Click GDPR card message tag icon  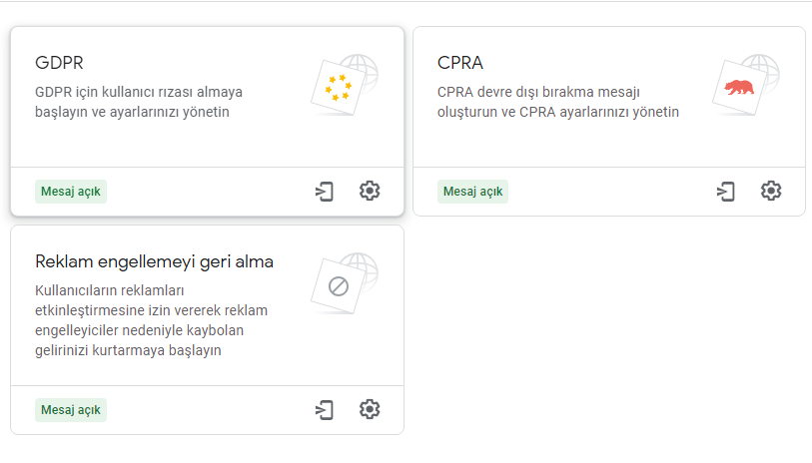(x=325, y=192)
